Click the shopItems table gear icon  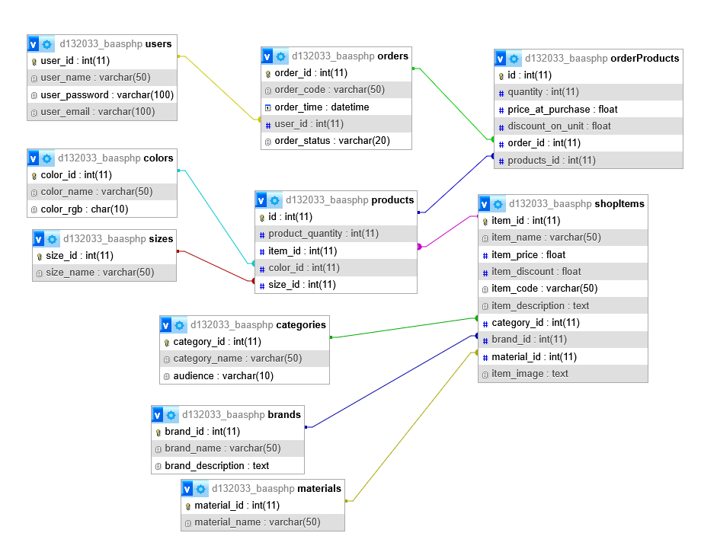[x=498, y=204]
